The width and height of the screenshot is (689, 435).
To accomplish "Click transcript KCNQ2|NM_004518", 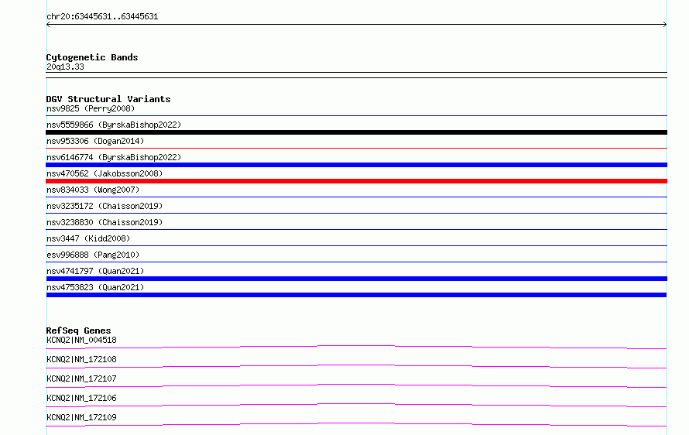I will pyautogui.click(x=81, y=340).
